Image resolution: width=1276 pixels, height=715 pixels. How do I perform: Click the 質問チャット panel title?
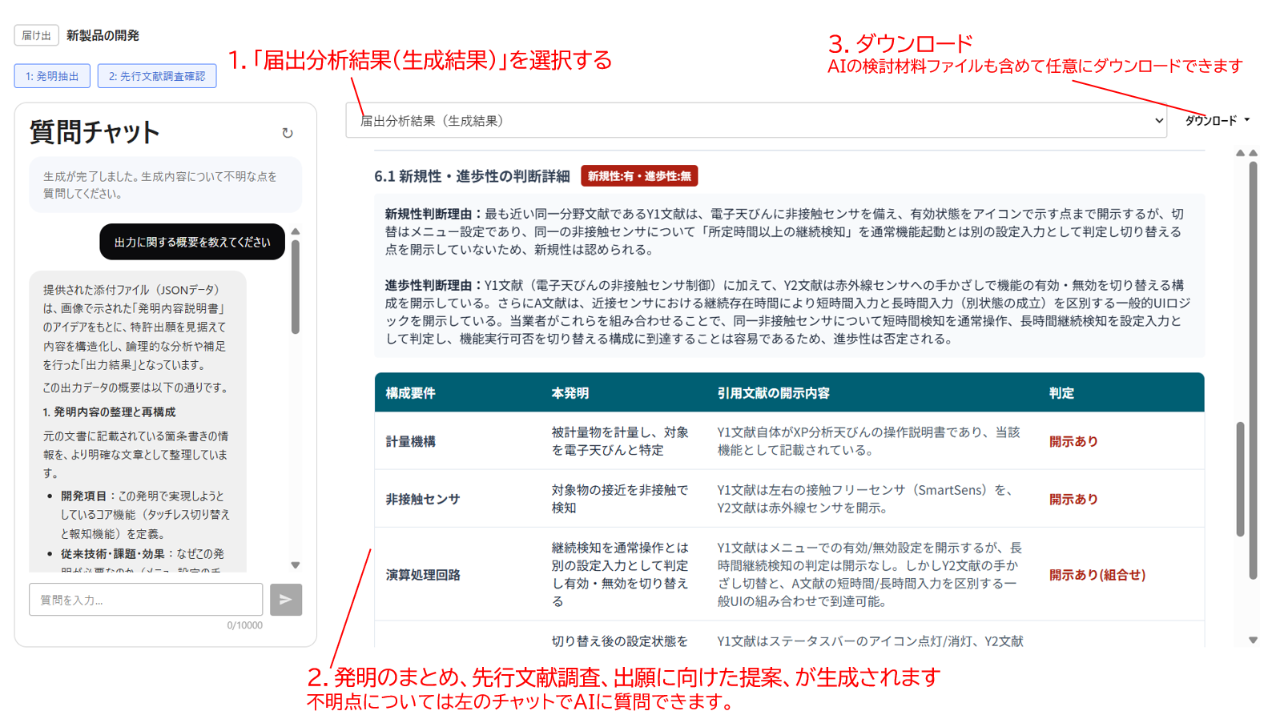click(95, 132)
